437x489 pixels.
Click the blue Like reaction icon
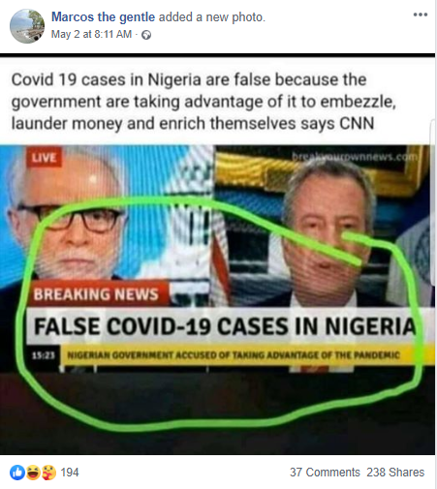pos(17,473)
